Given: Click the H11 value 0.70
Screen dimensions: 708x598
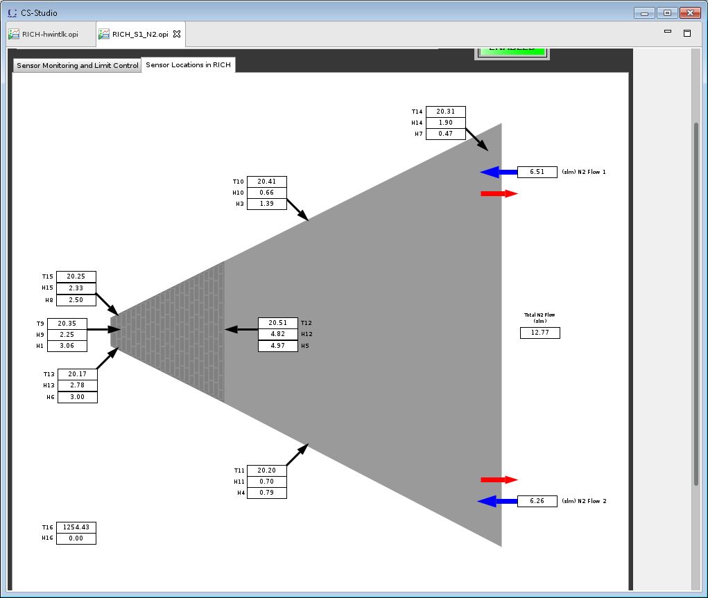Looking at the screenshot, I should coord(267,482).
